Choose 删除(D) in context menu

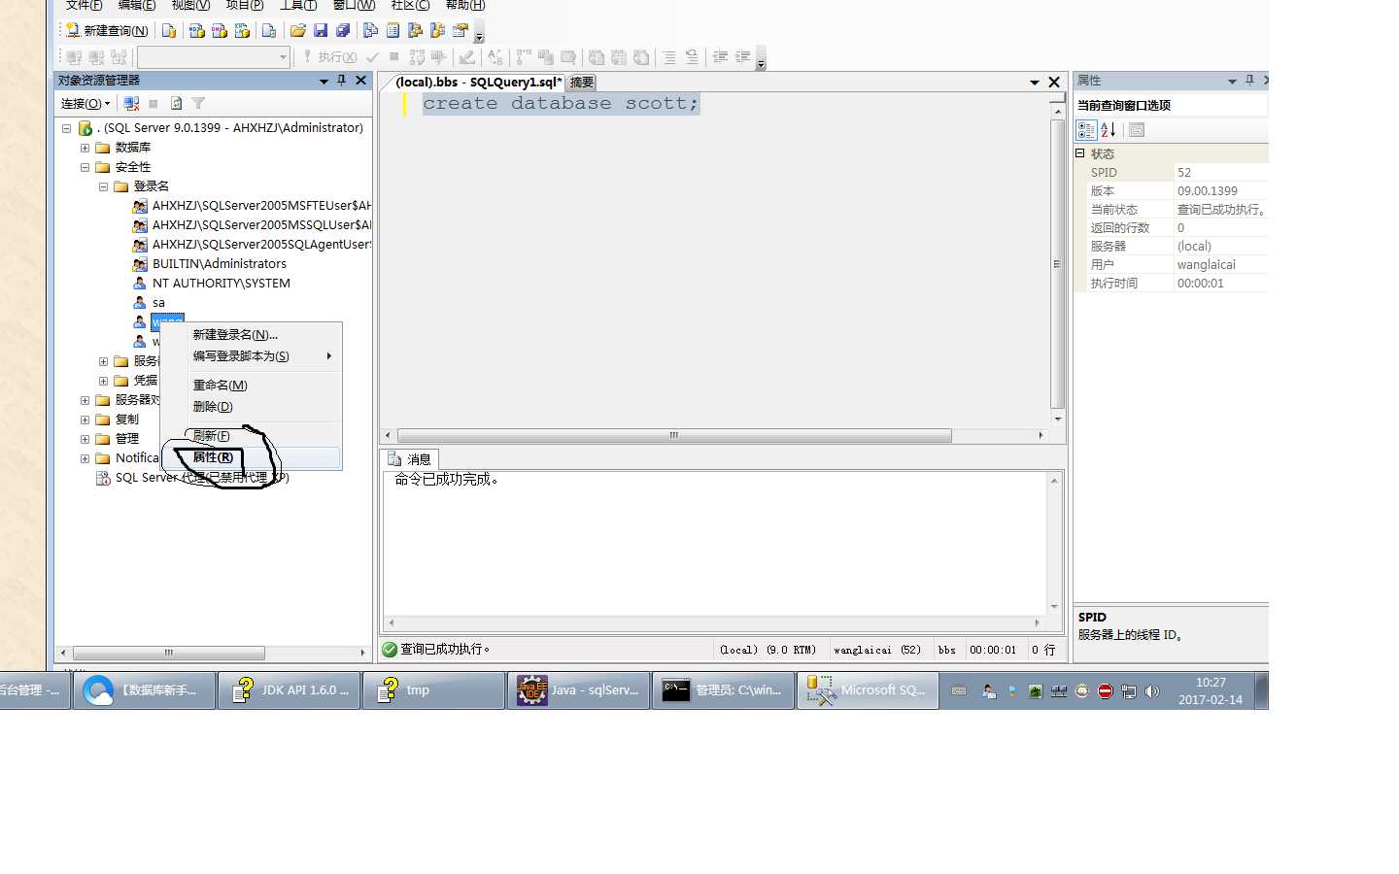tap(251, 407)
